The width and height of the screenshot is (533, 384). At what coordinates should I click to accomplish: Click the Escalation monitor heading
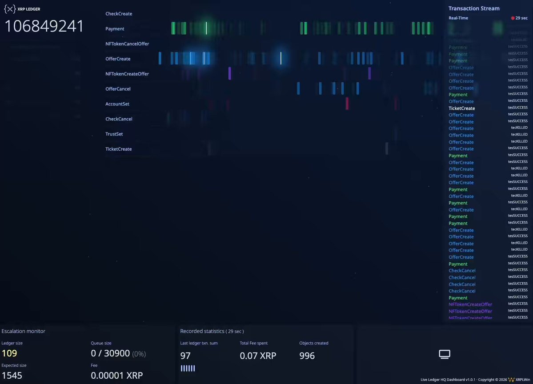coord(23,331)
